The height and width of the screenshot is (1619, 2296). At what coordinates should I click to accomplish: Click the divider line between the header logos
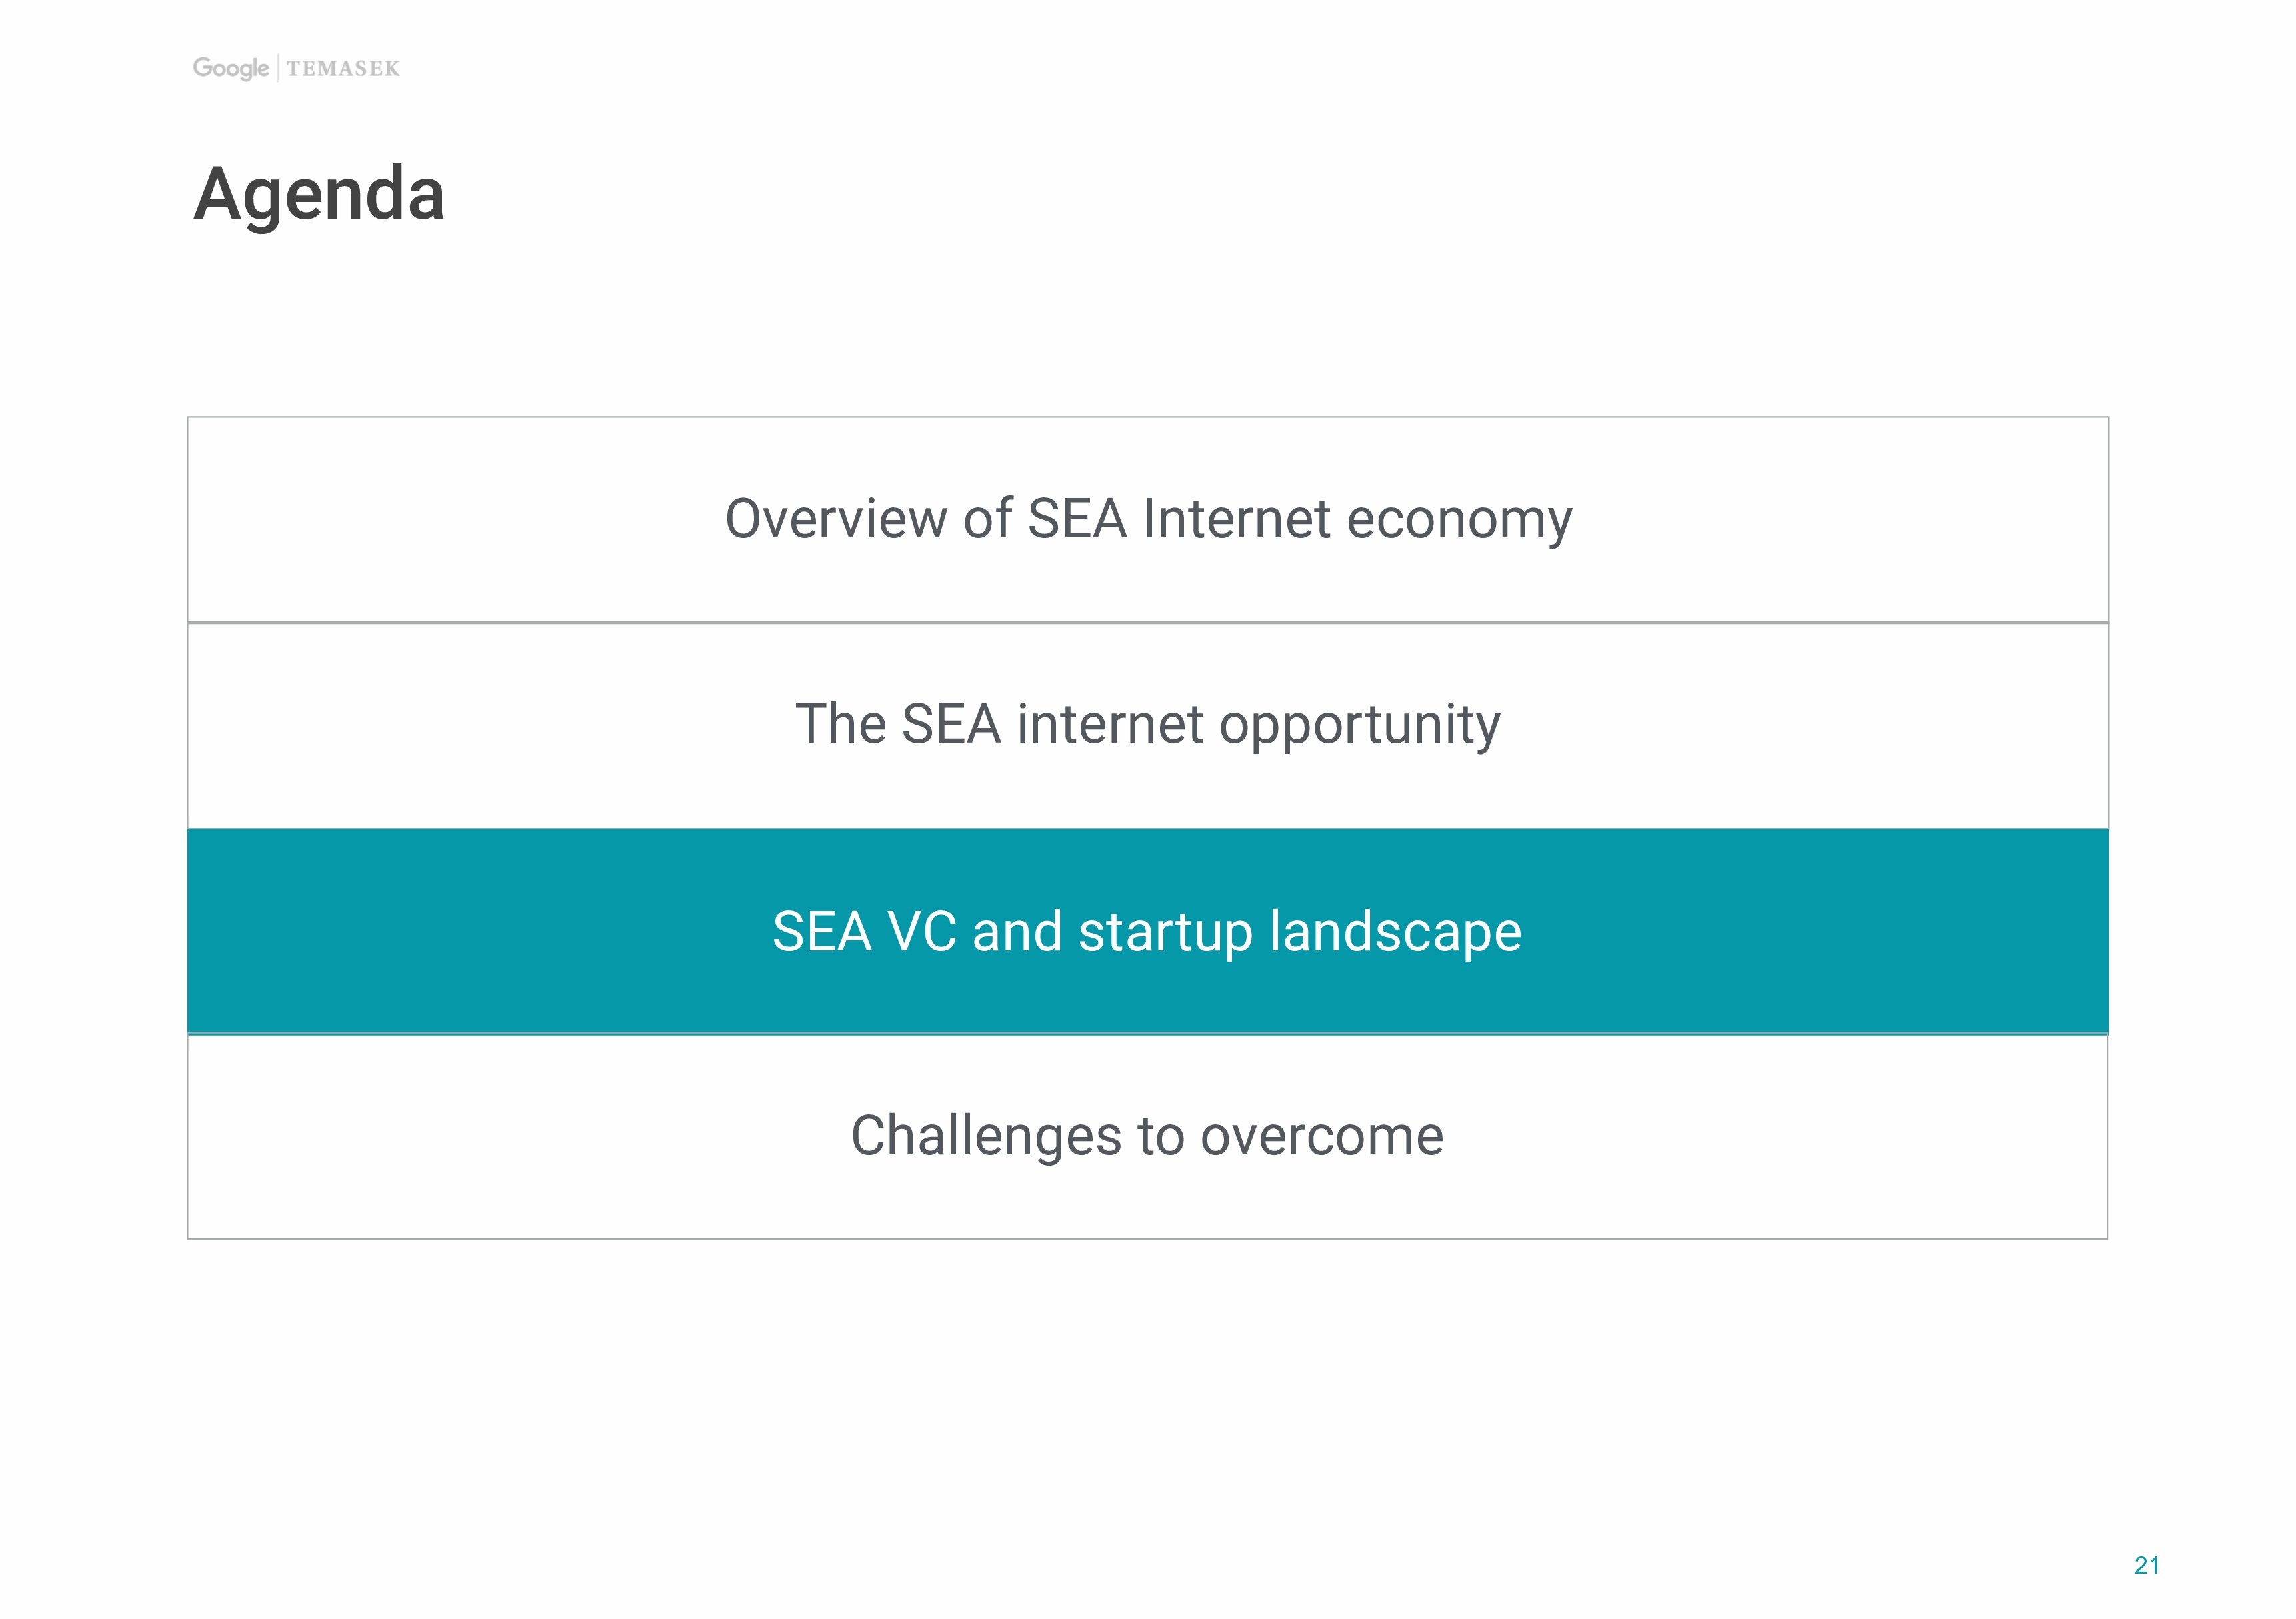277,68
